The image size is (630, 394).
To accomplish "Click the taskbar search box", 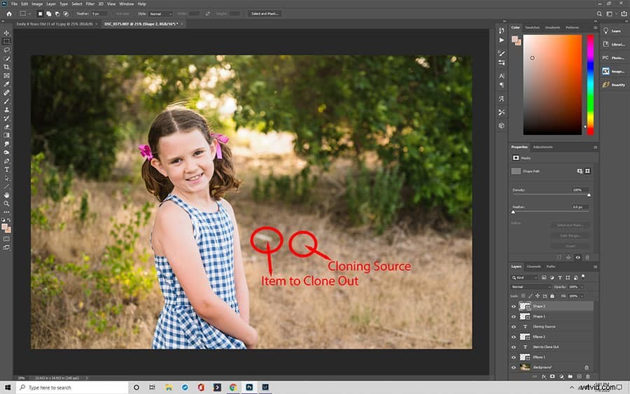I will click(72, 388).
